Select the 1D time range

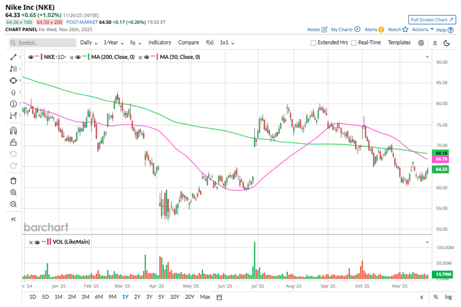coord(33,297)
